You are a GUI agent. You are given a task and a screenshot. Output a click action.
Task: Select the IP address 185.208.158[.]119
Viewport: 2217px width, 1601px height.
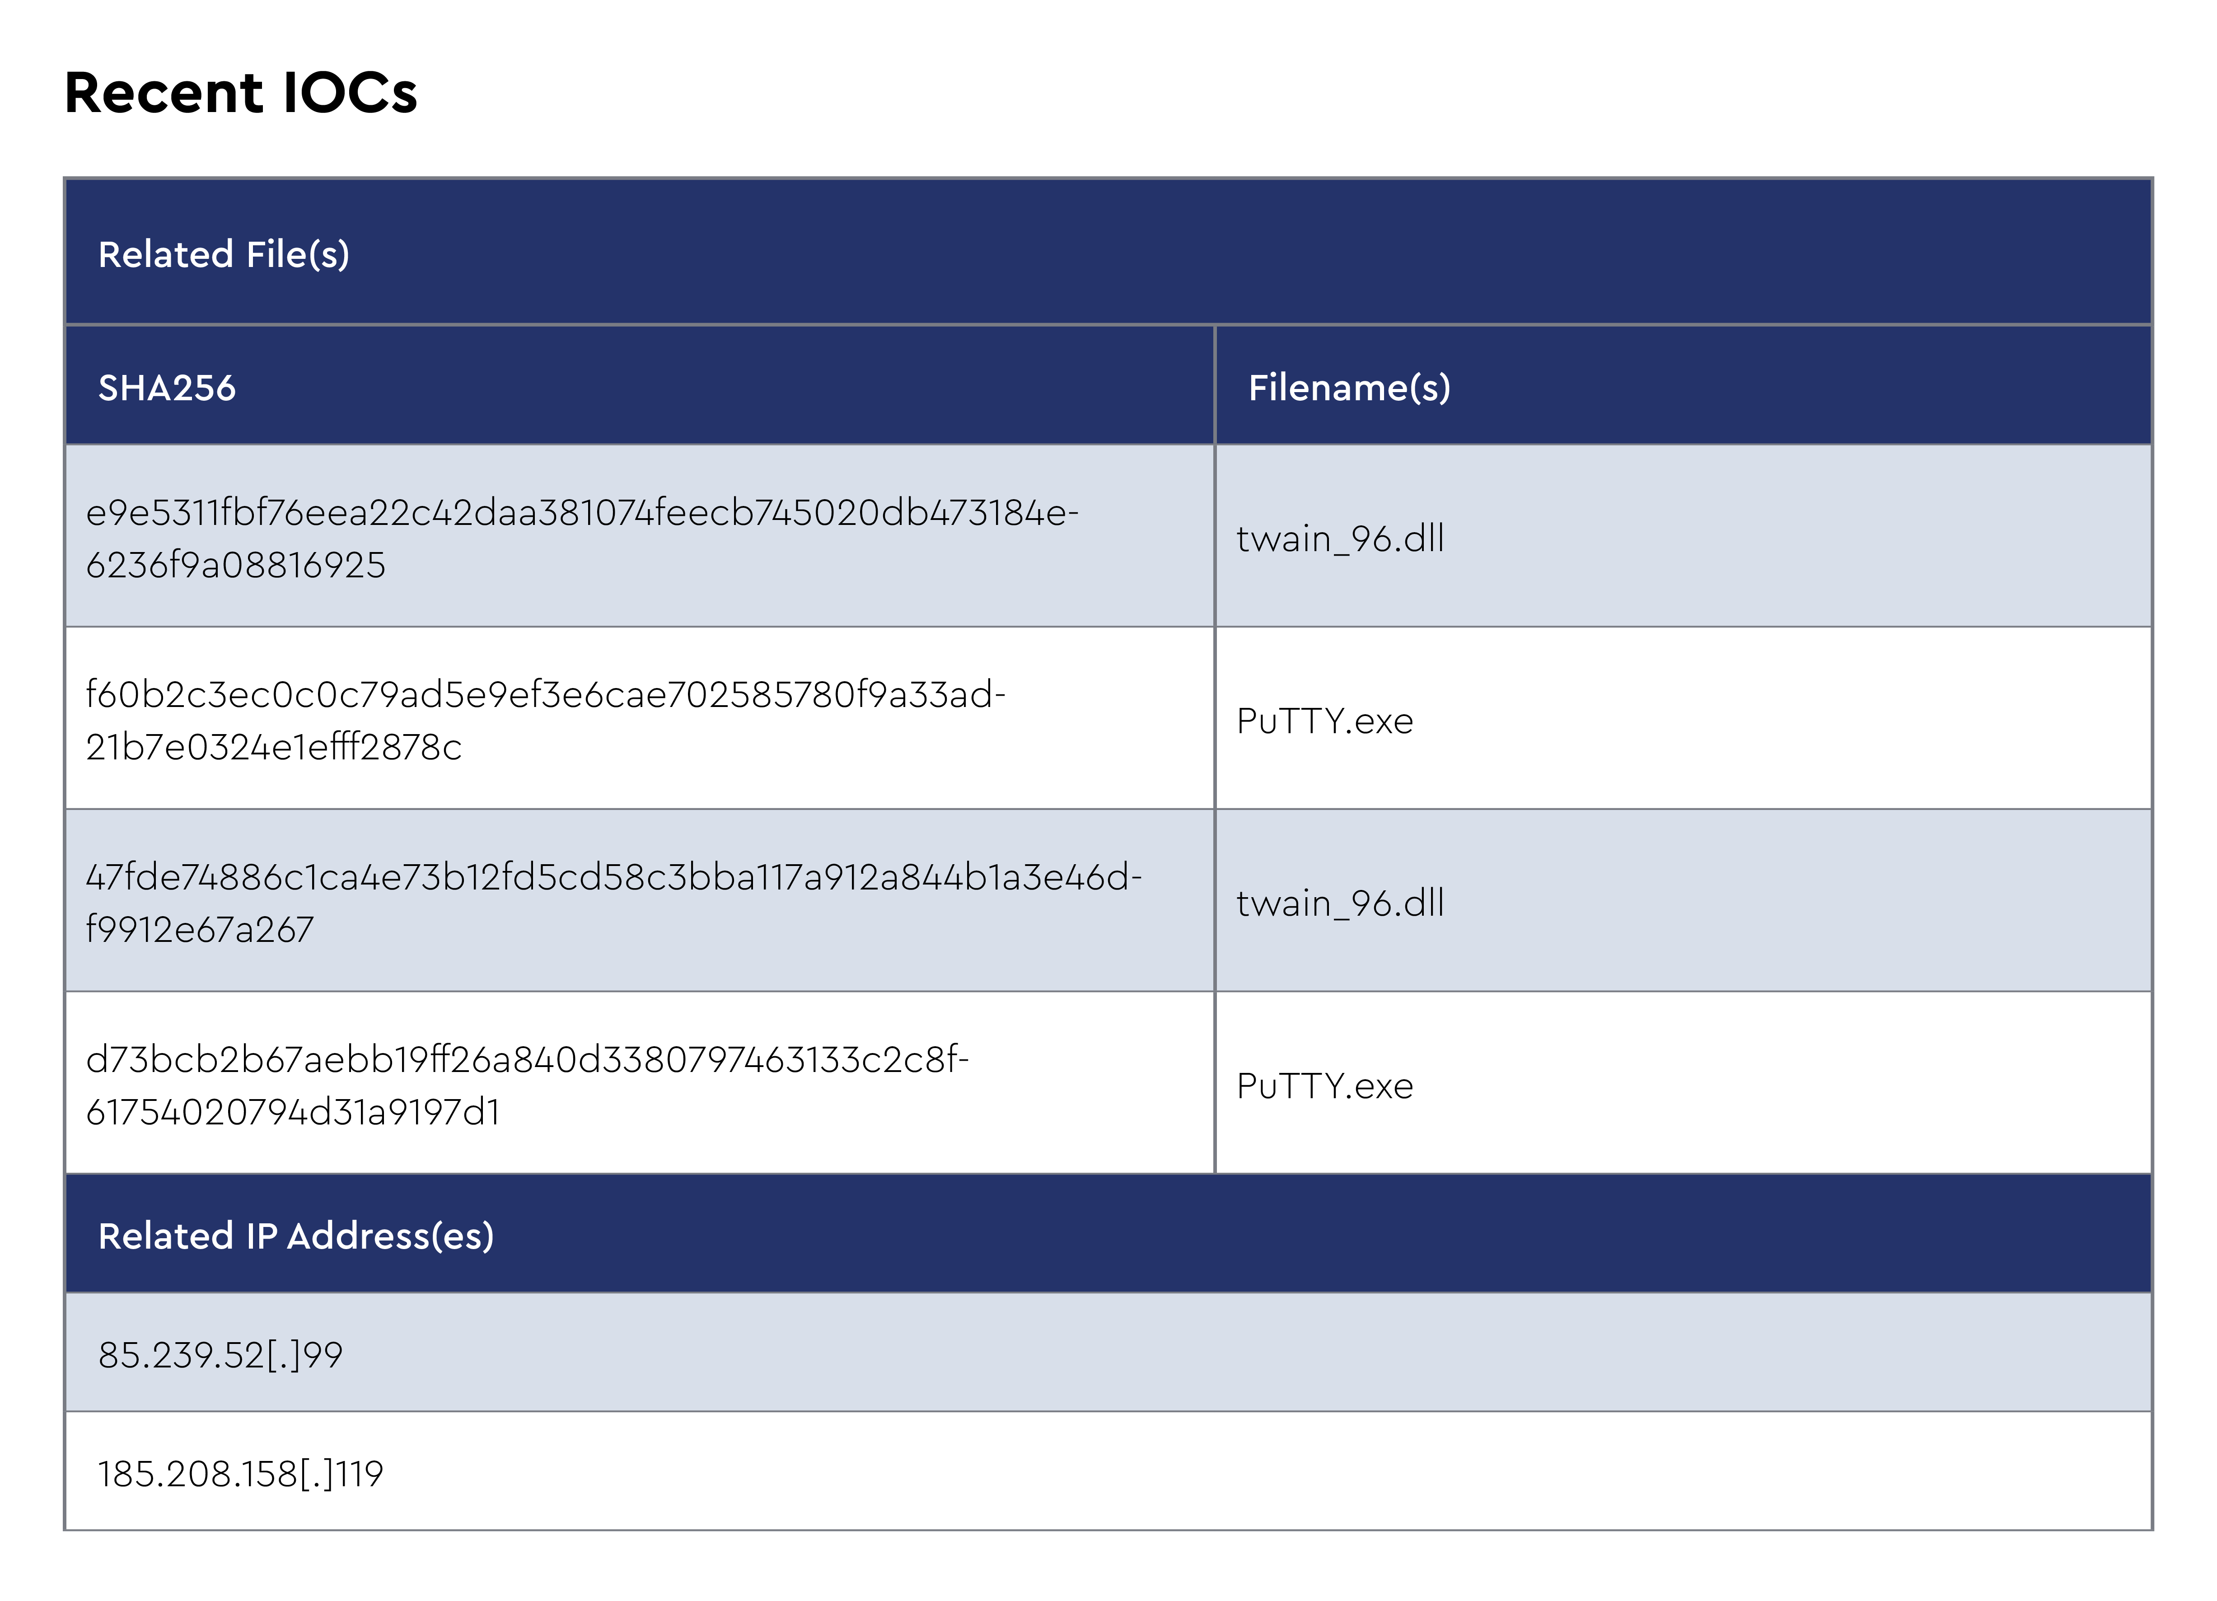click(x=240, y=1474)
